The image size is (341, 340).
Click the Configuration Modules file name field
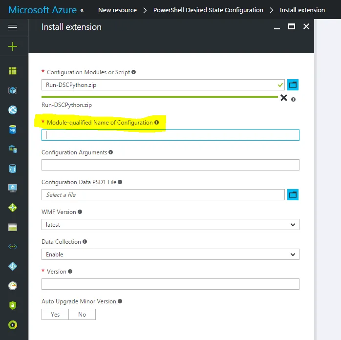[x=163, y=85]
